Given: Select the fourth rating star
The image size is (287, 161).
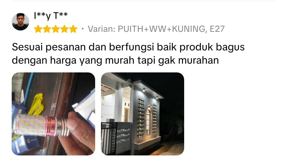Looking at the screenshot, I should tap(64, 29).
